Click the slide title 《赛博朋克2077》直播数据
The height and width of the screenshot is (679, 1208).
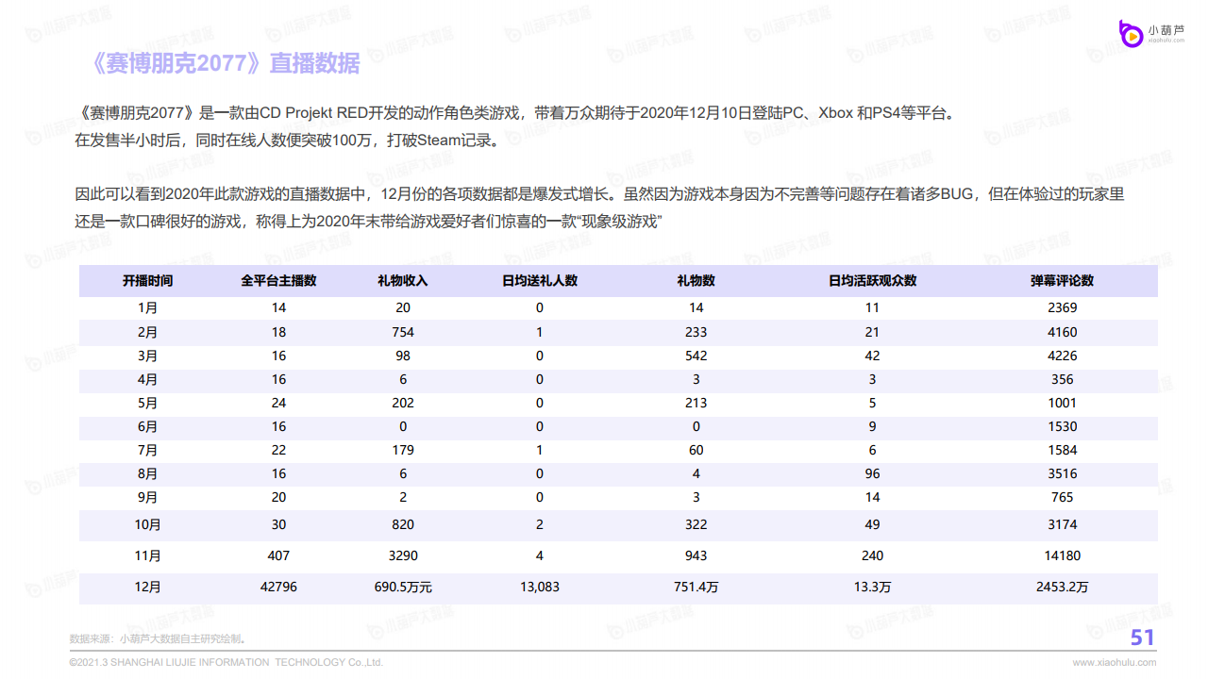pos(226,63)
